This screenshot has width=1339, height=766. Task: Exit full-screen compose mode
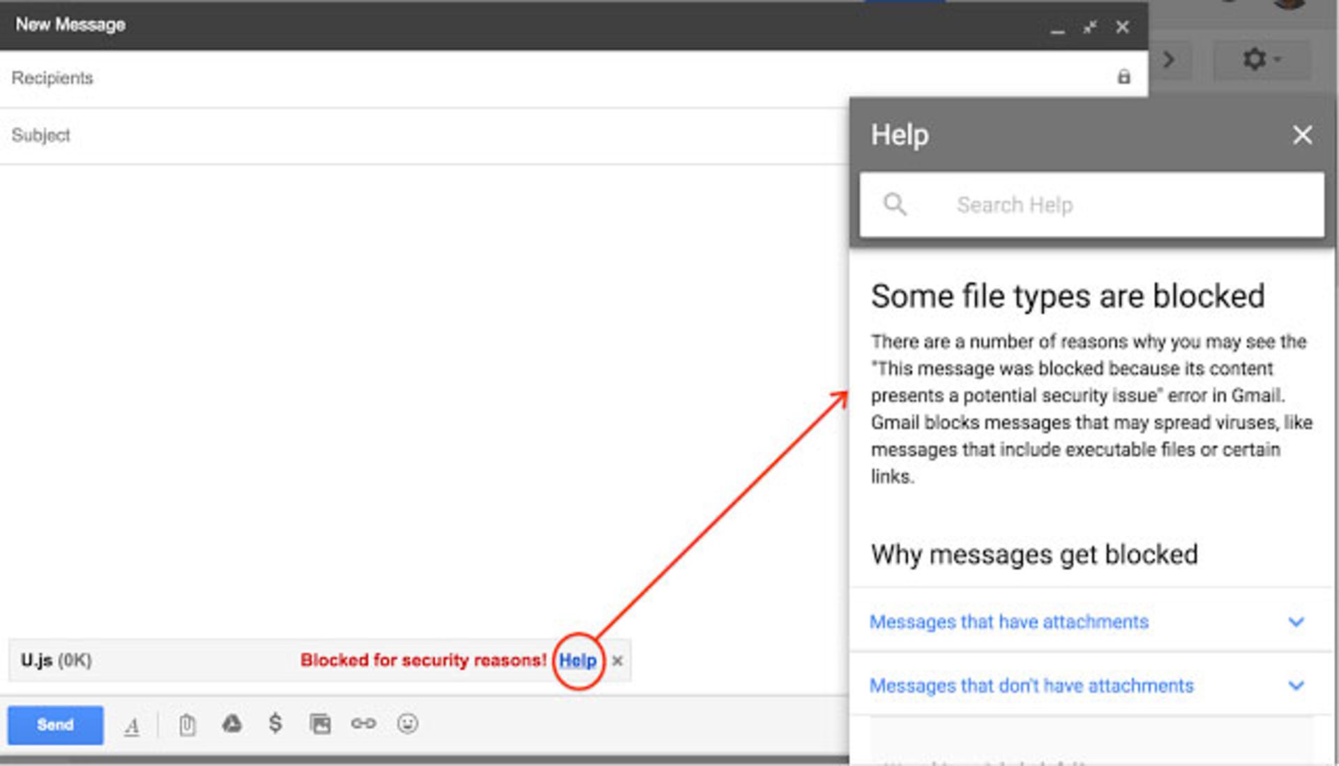(x=1089, y=28)
